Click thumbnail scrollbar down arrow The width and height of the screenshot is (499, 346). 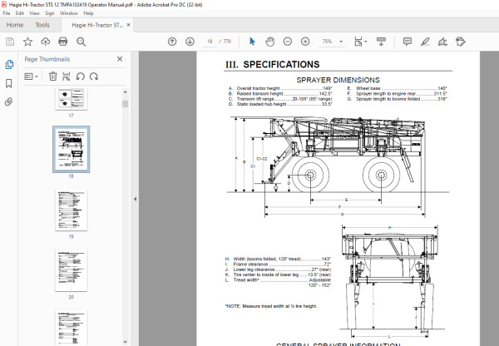(125, 342)
